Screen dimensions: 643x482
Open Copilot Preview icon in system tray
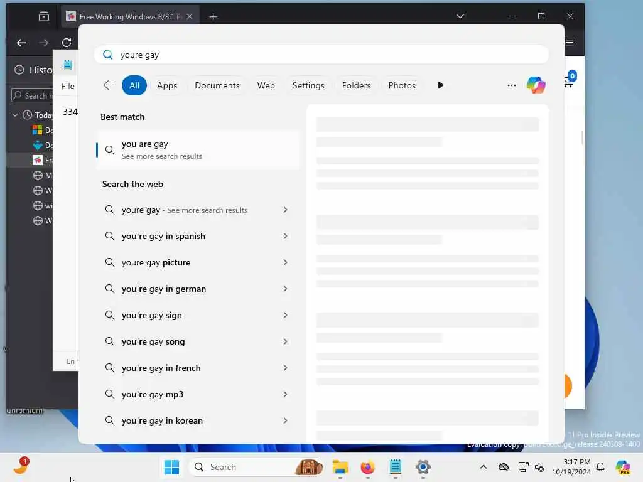point(622,467)
